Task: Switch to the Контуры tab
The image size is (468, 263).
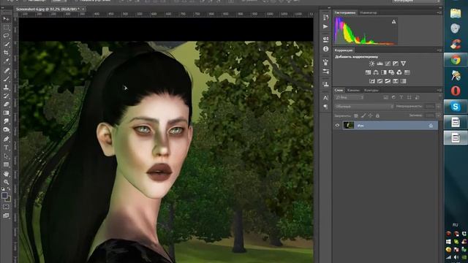Action: click(371, 90)
